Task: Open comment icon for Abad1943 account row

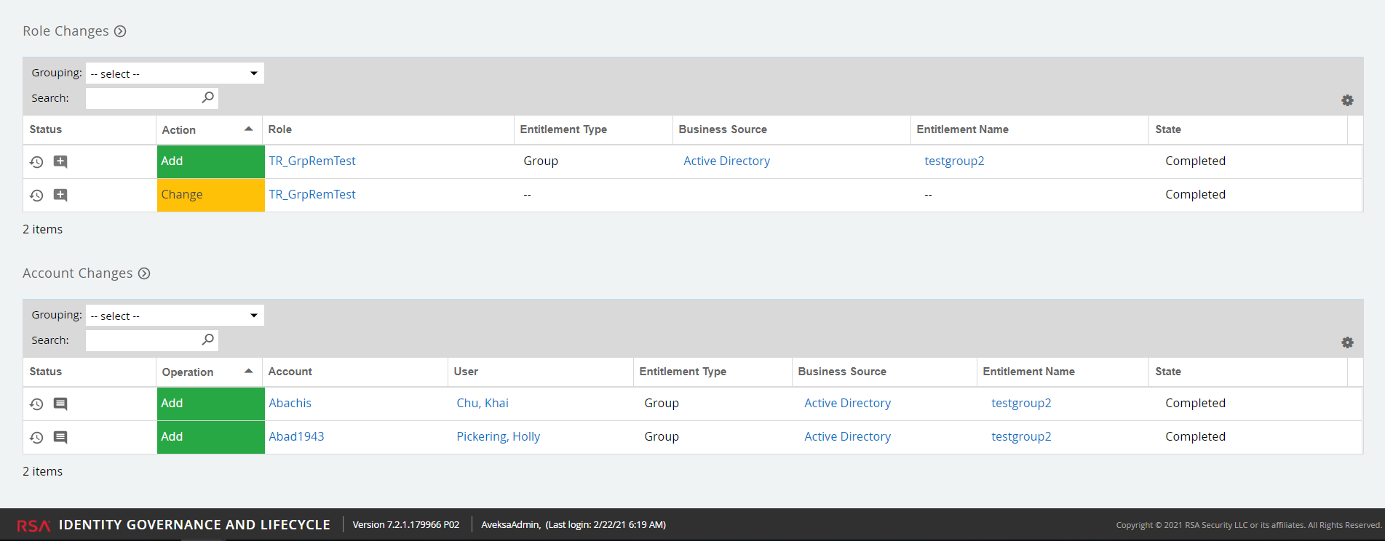Action: pos(60,437)
